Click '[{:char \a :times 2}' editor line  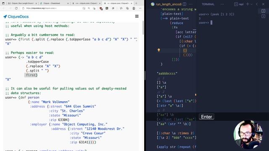(176, 133)
